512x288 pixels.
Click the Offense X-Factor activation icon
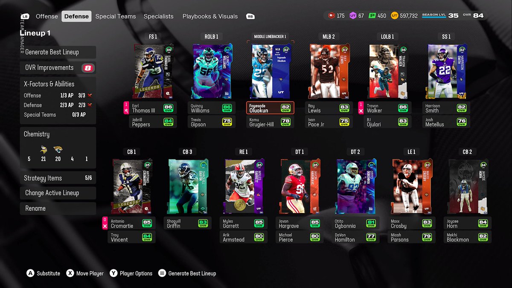pyautogui.click(x=90, y=96)
